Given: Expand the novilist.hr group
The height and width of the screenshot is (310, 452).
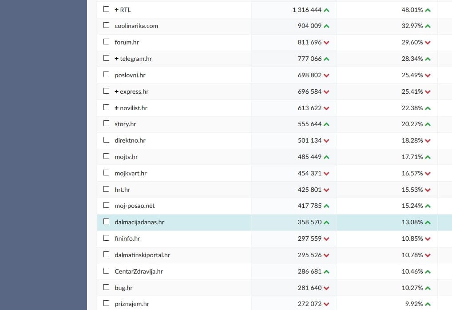Looking at the screenshot, I should click(x=116, y=108).
